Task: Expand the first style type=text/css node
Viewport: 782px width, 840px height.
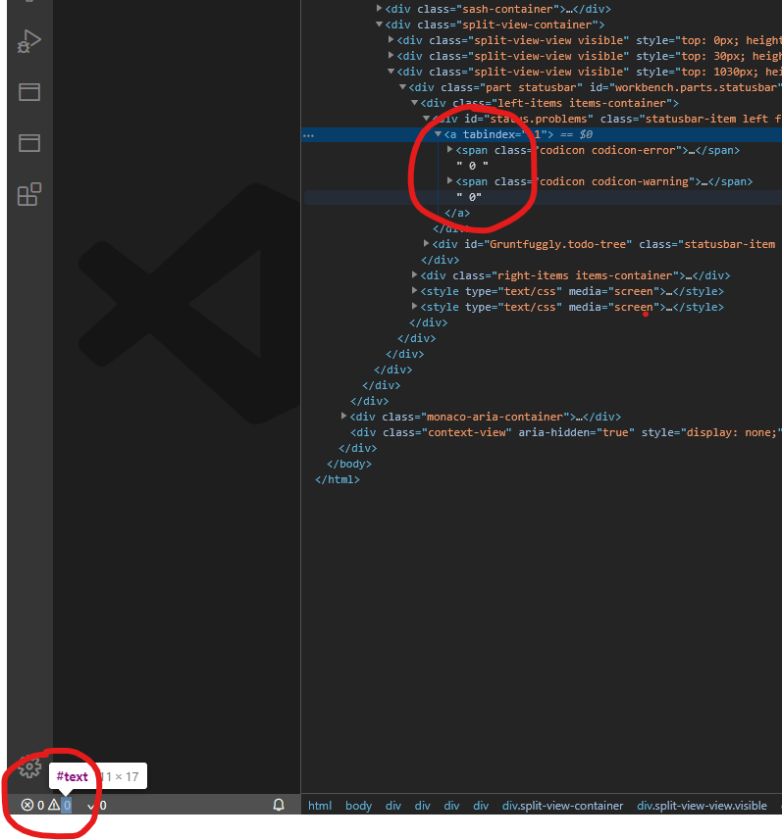Action: (x=415, y=290)
